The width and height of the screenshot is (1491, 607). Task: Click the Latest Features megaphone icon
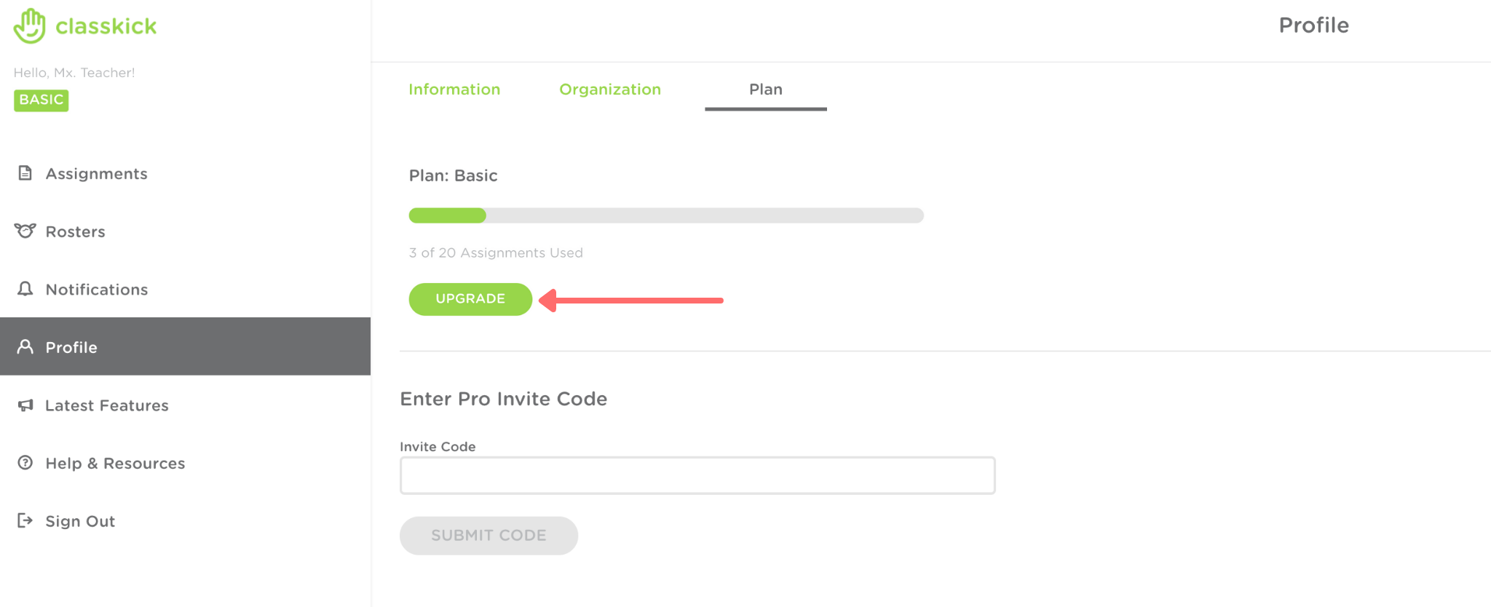[x=25, y=405]
